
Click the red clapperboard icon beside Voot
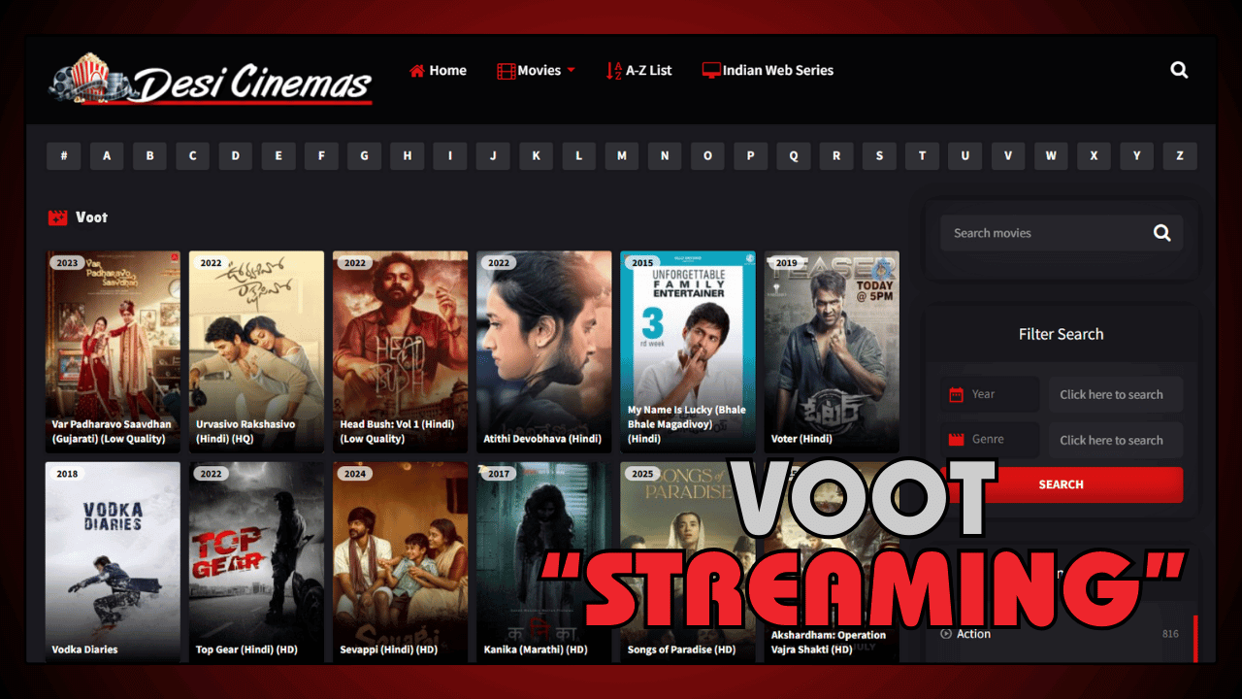tap(57, 217)
